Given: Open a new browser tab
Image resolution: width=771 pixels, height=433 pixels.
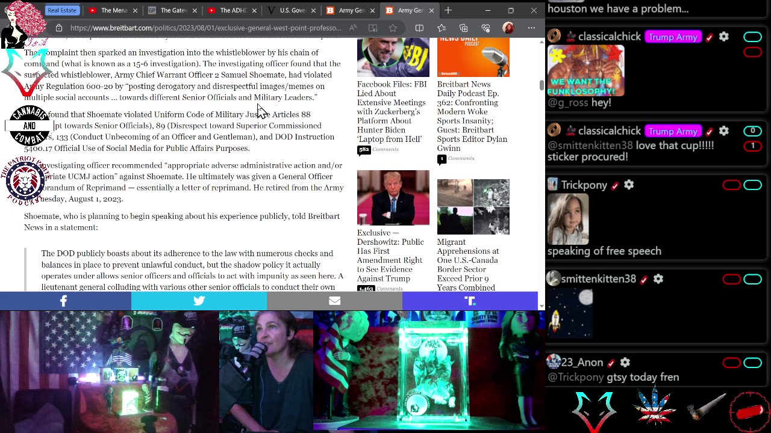Looking at the screenshot, I should point(448,10).
